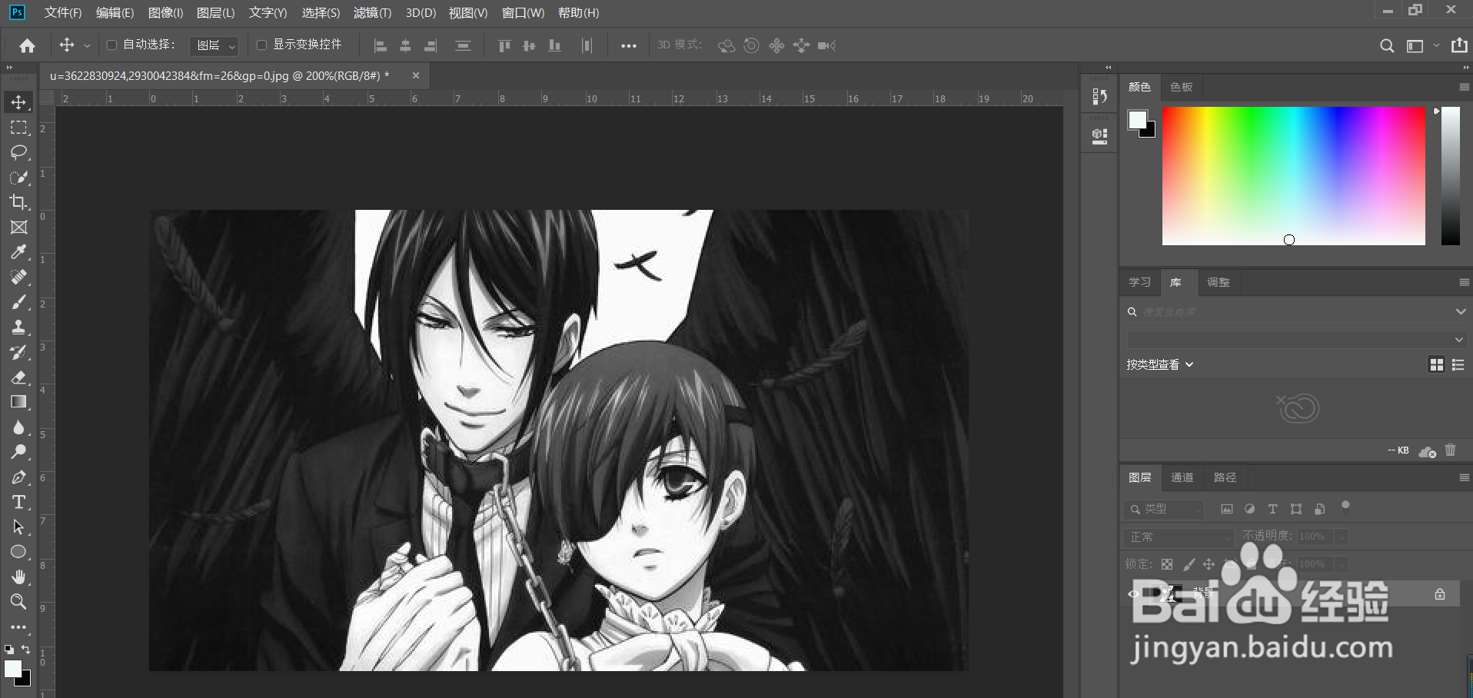
Task: Select the Frame tool
Action: point(18,228)
